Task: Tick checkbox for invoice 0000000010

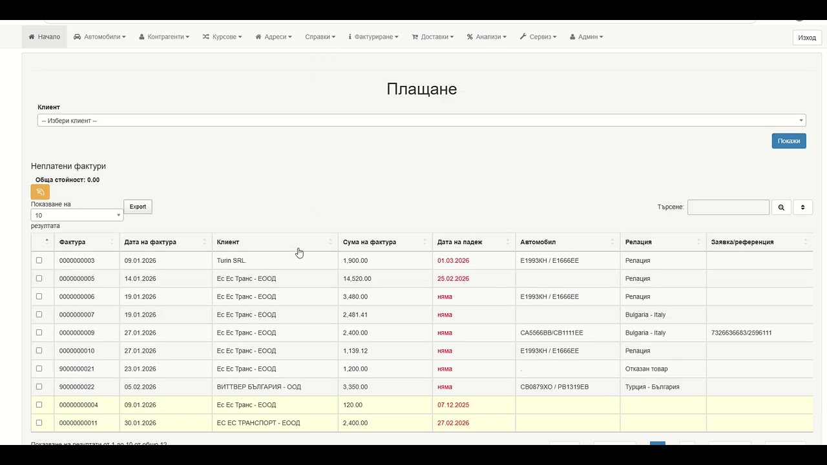Action: [39, 351]
